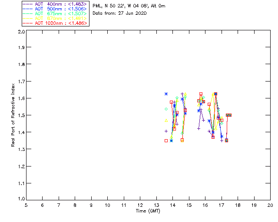Click the leftmost square marker near 1.35

(x=166, y=140)
